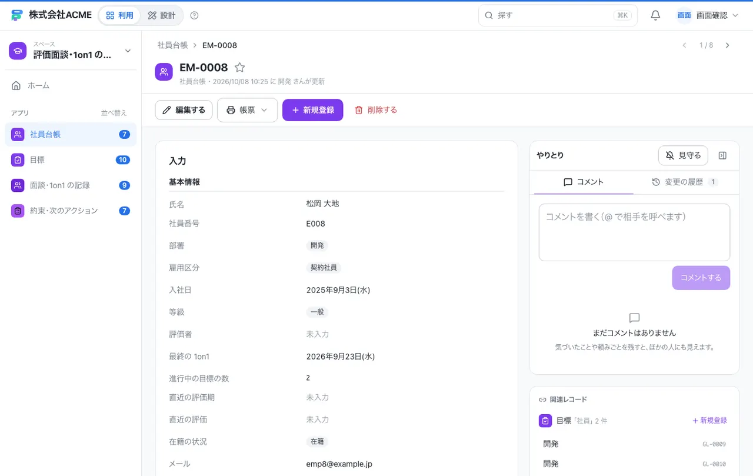Click 並べ替え in the sidebar

114,113
